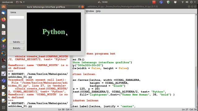
Task: Click 'OIHAL_ZABALERA/2' in the _text line
Action: coord(95,92)
